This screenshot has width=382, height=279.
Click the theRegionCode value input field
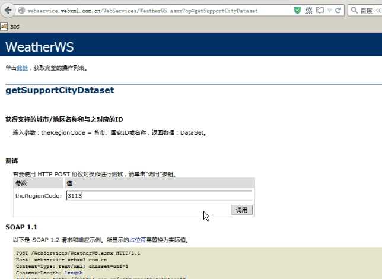[x=159, y=195]
